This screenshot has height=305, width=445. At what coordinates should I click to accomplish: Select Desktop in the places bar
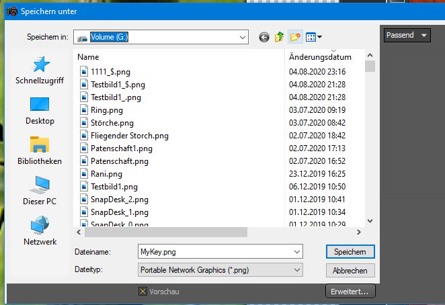40,111
